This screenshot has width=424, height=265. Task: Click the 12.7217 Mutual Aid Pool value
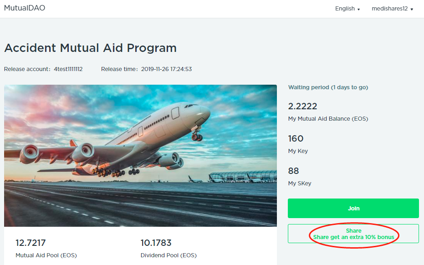coord(31,243)
